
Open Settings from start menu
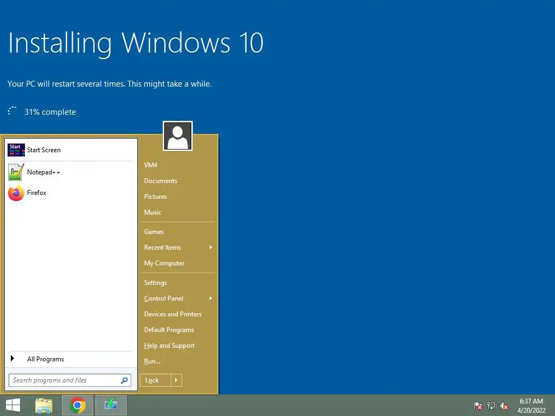tap(156, 283)
